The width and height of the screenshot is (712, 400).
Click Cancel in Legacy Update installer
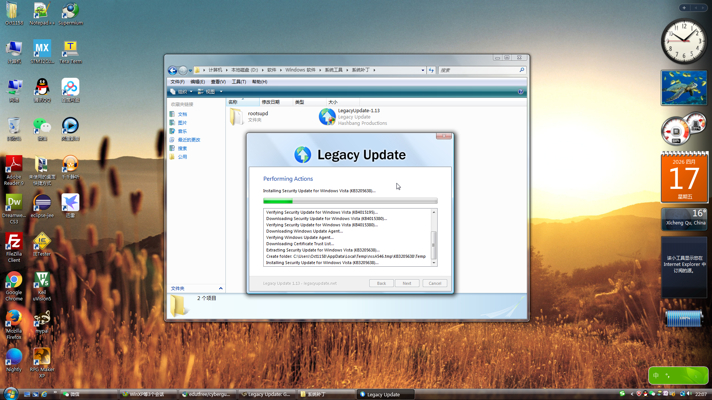(x=435, y=283)
